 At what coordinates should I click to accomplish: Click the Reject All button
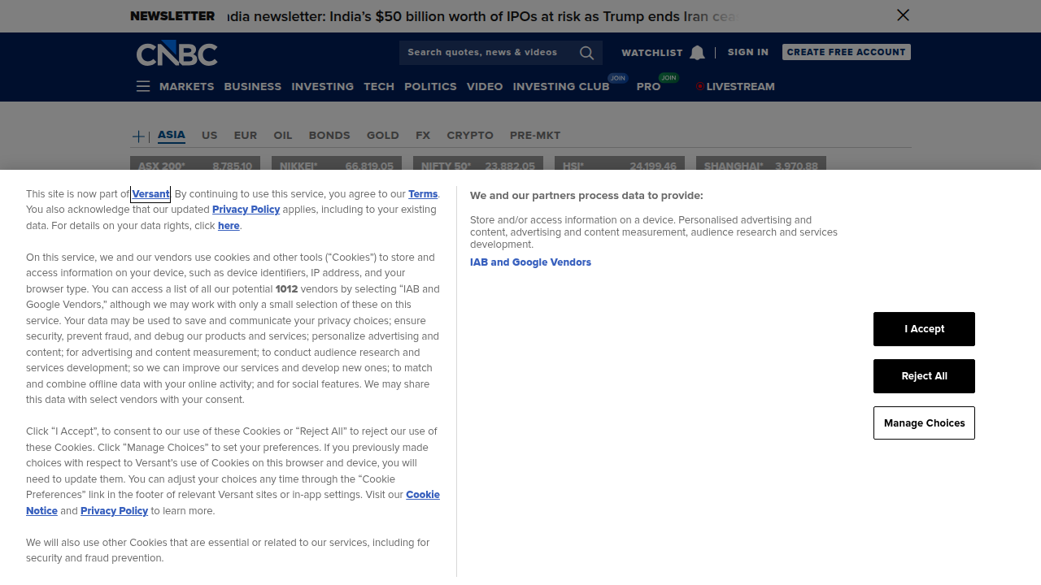tap(924, 376)
